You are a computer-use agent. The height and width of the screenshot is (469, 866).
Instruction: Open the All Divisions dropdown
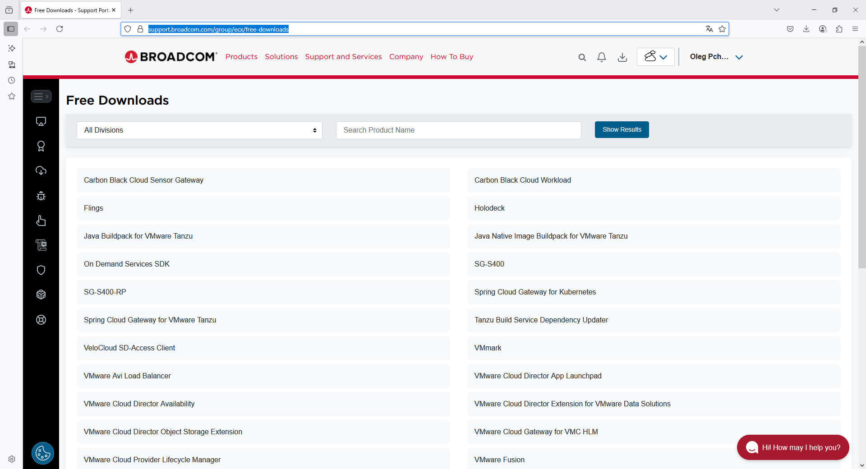pos(199,130)
